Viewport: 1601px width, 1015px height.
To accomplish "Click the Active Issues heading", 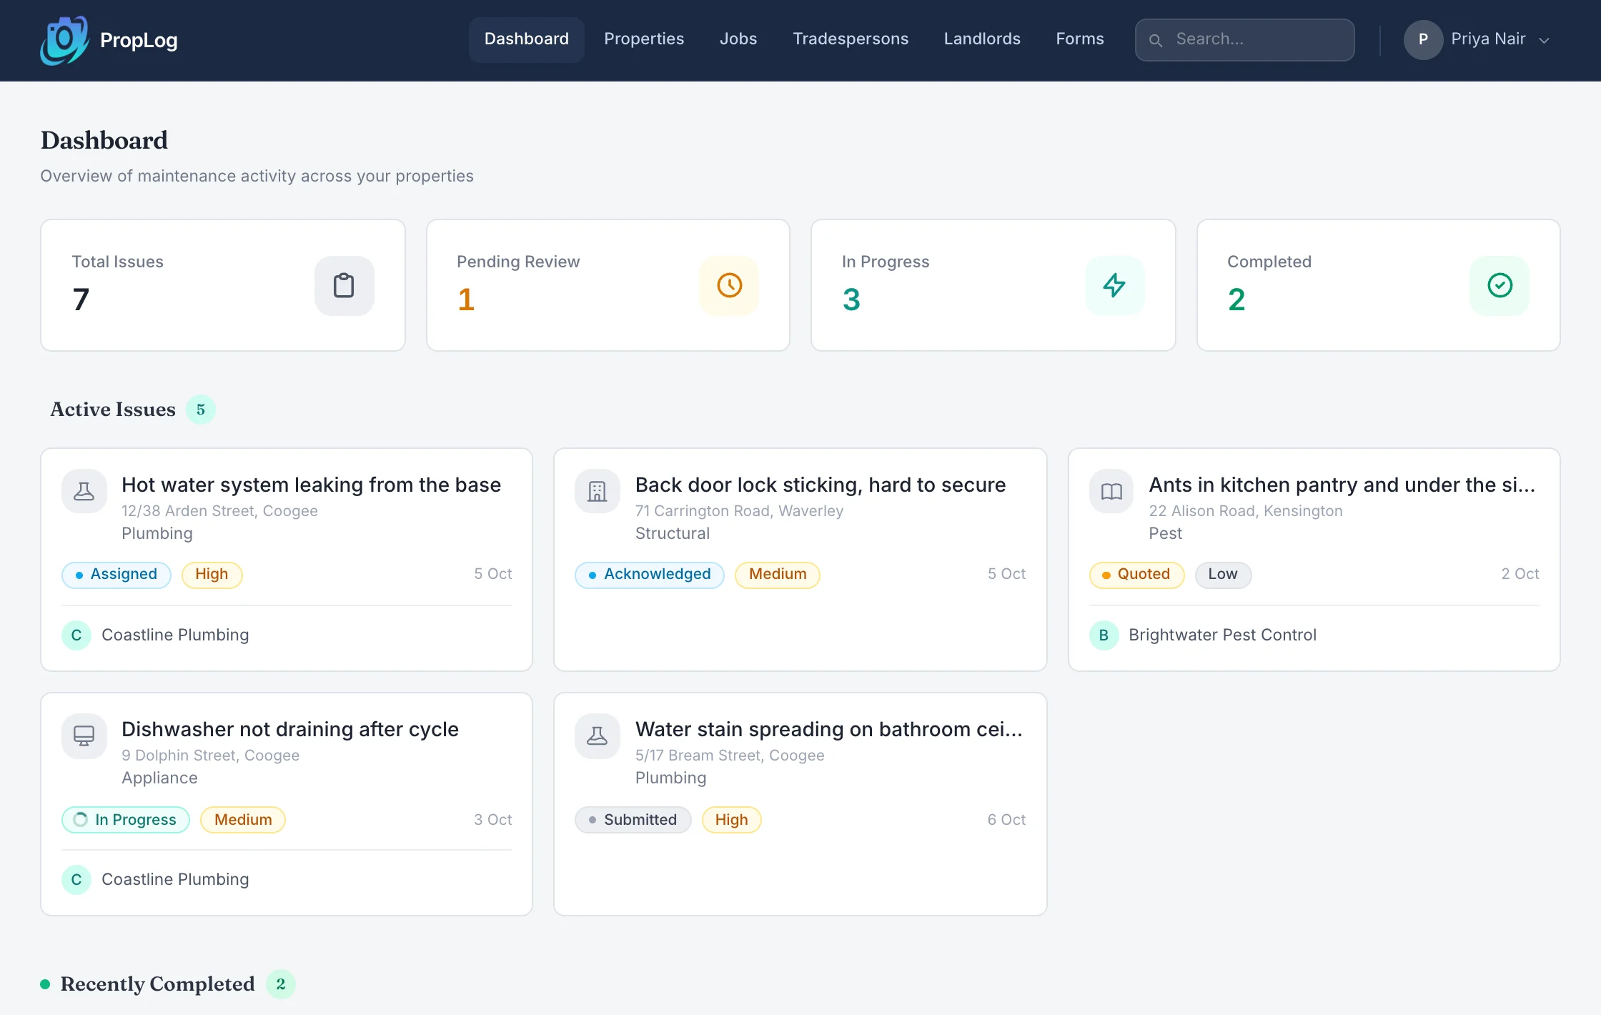I will (113, 410).
